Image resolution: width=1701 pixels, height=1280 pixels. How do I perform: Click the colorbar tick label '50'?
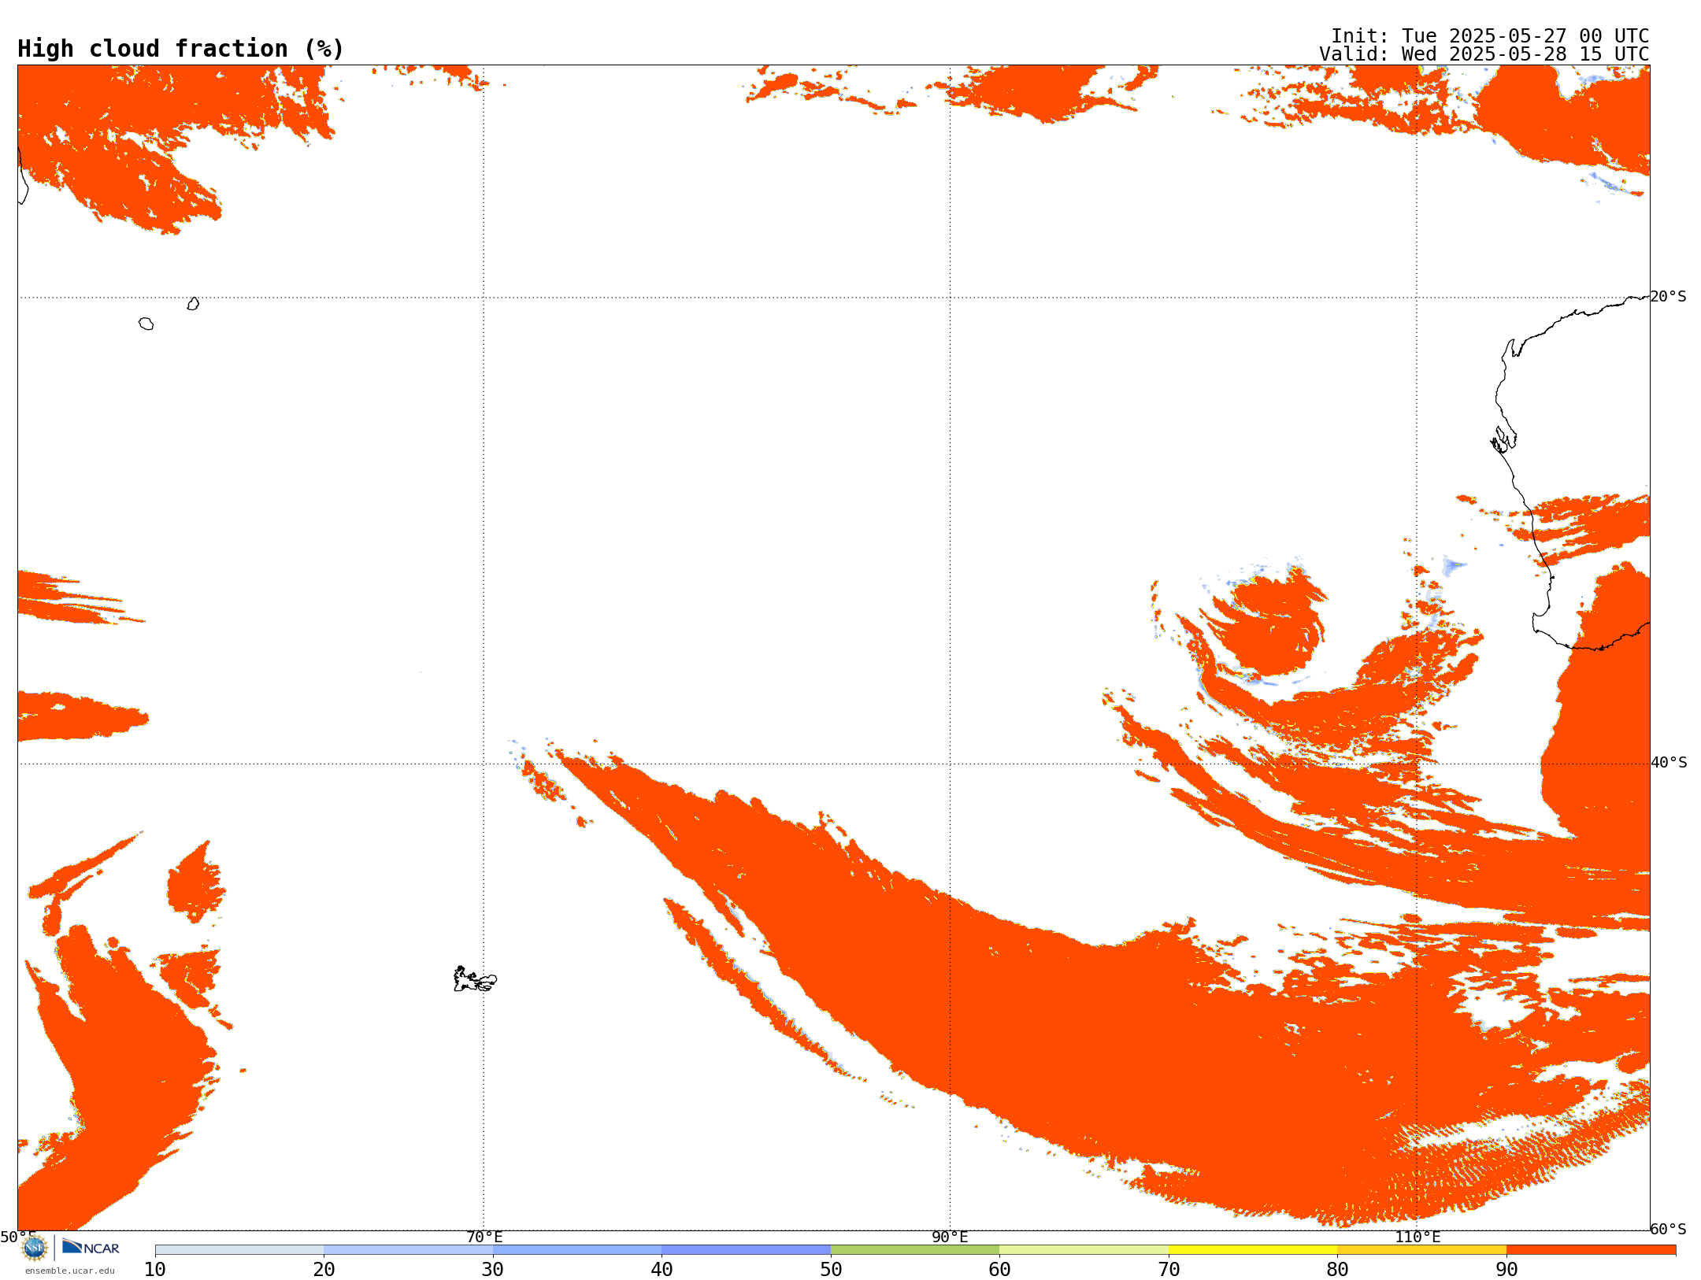(x=831, y=1269)
